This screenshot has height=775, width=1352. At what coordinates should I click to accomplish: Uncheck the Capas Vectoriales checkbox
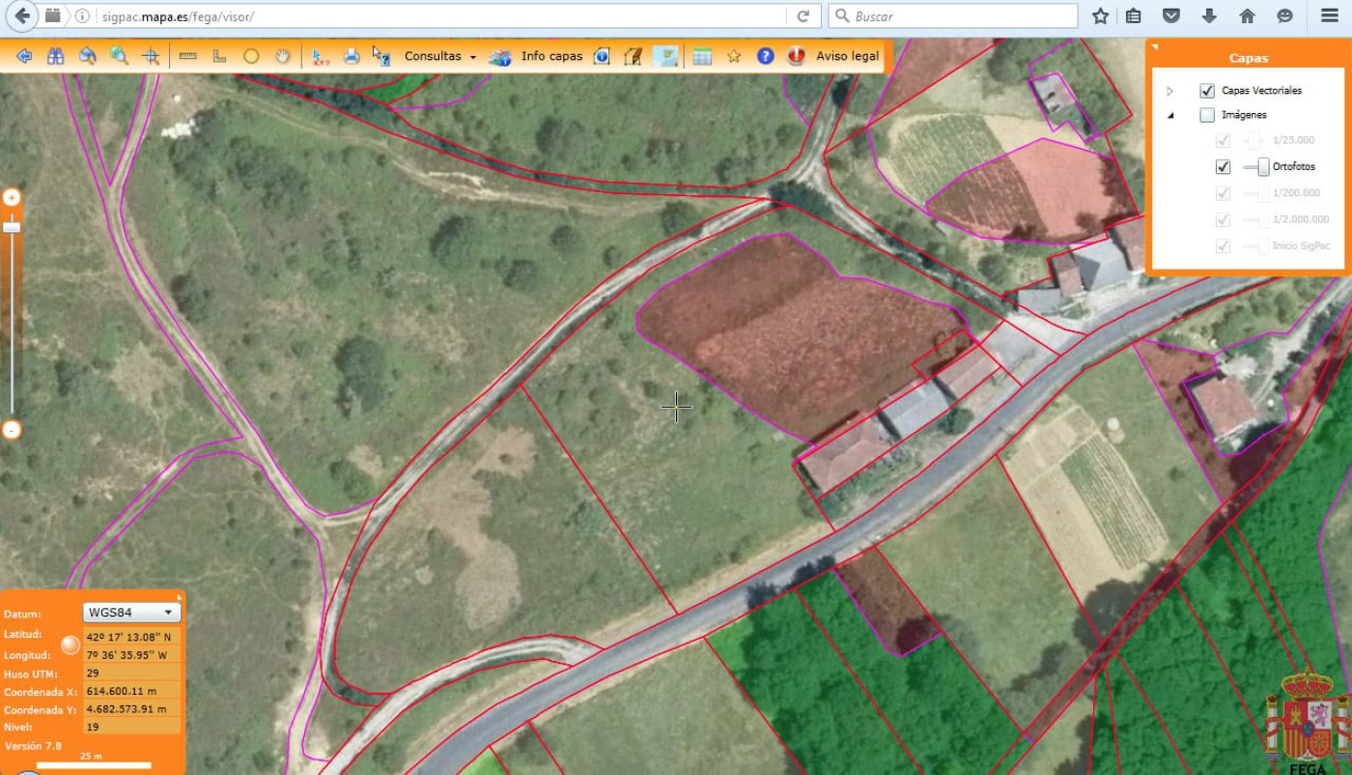(x=1207, y=91)
